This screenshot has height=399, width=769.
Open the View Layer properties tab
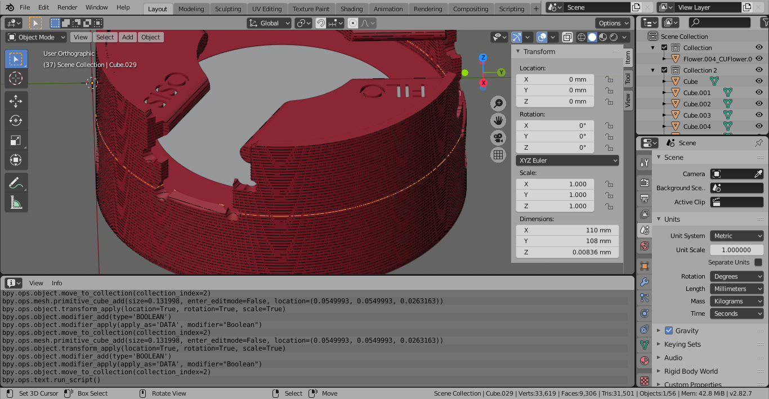tap(645, 214)
